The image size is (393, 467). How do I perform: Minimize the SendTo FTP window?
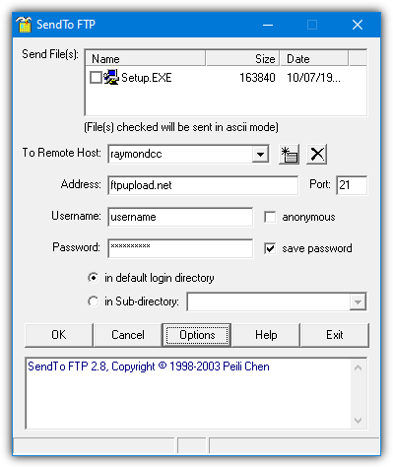(x=268, y=25)
